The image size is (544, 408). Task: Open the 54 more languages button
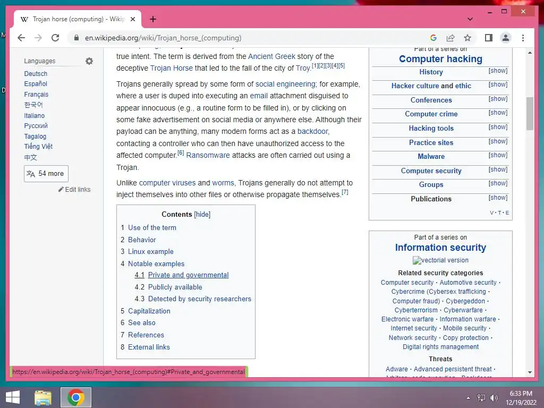coord(46,174)
